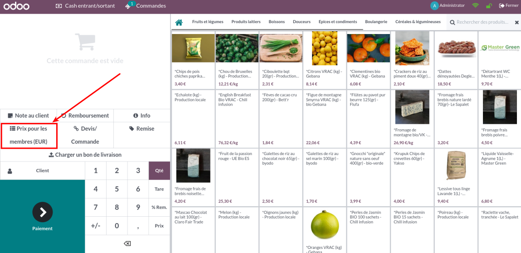Open the Prix pour les membres pricelist selector
Screen dimensions: 521x253
pyautogui.click(x=29, y=135)
